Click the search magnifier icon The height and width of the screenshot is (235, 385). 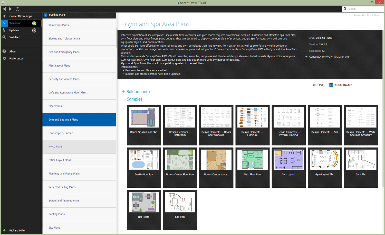coord(345,9)
